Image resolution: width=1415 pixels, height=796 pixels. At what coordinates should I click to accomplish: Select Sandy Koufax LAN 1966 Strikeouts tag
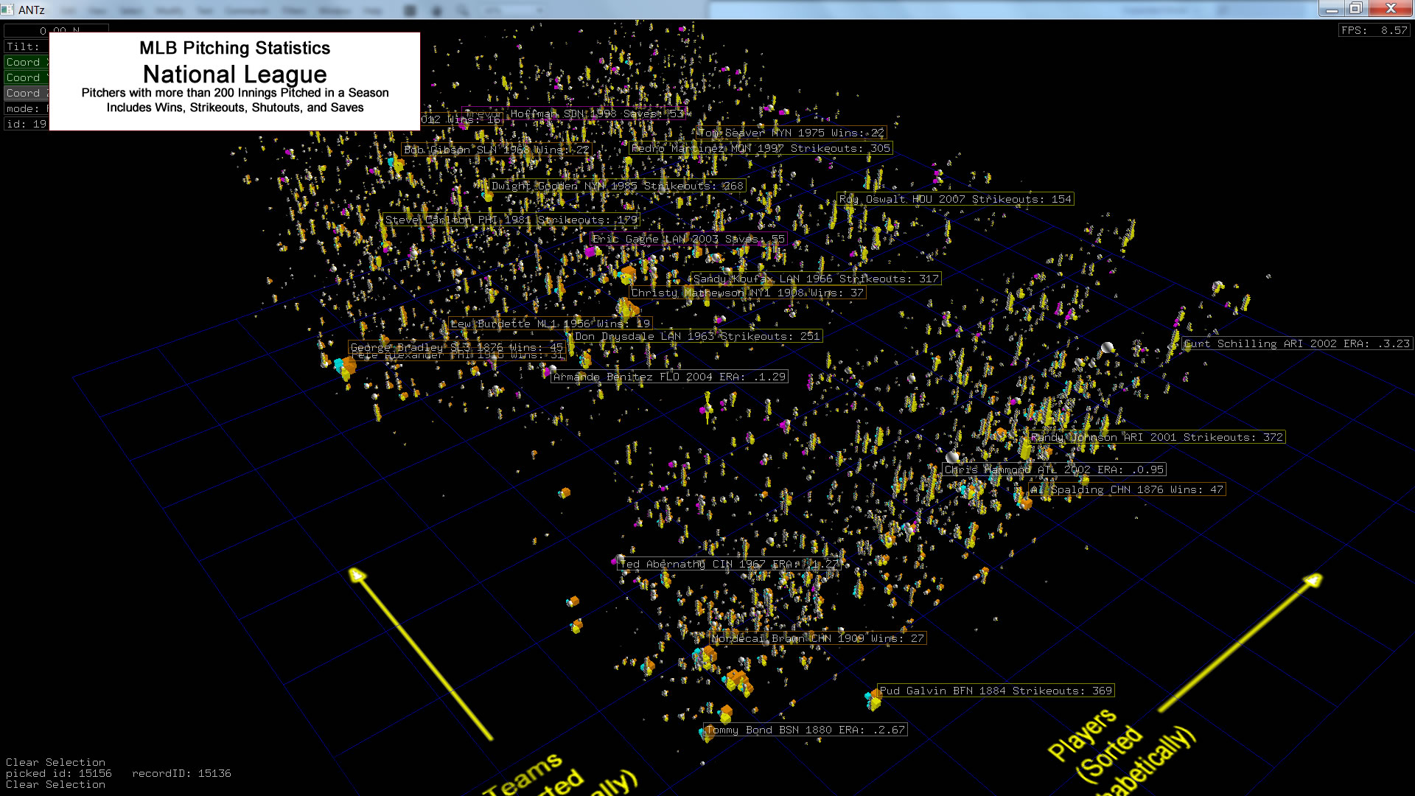pyautogui.click(x=815, y=279)
